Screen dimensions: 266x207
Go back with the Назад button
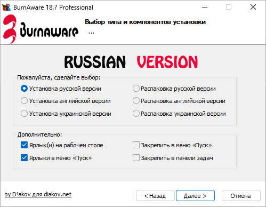pos(155,196)
